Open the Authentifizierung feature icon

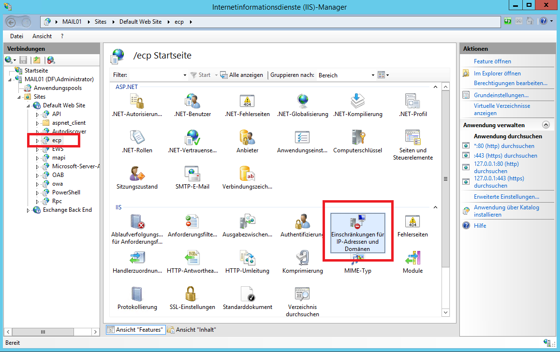tap(302, 222)
